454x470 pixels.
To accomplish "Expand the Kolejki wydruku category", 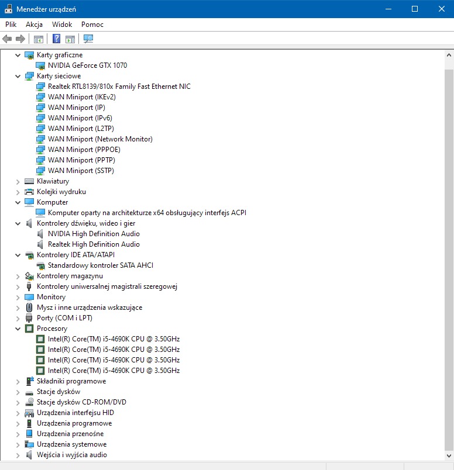I will (x=18, y=192).
